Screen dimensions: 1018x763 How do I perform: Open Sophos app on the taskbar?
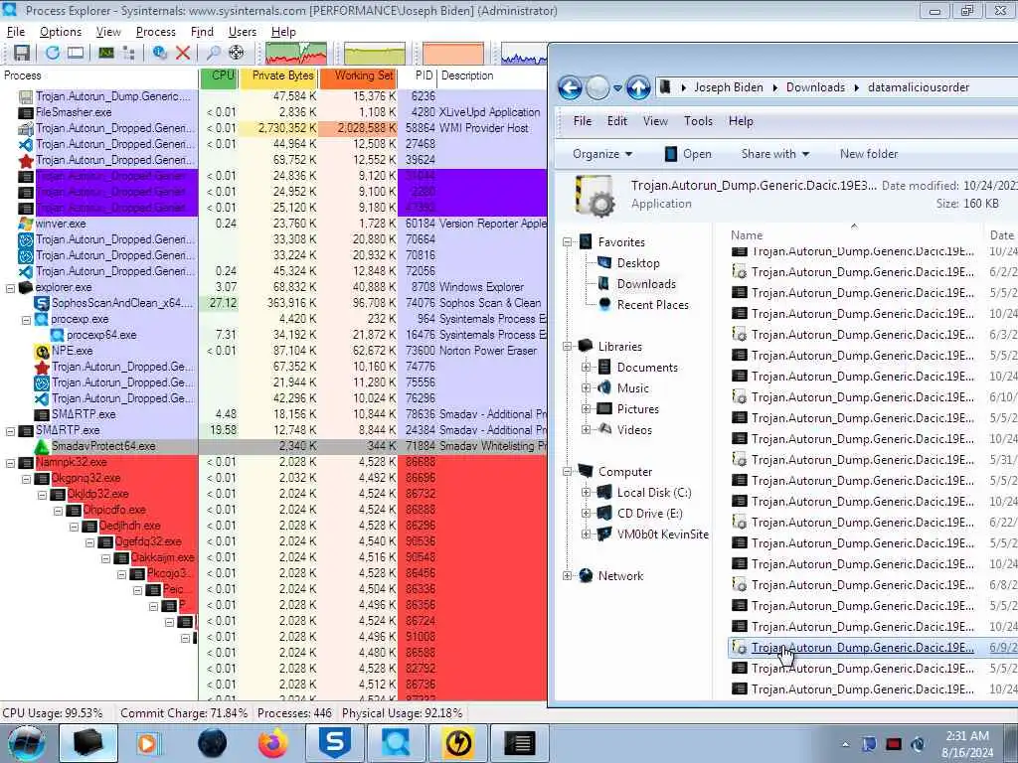pos(335,743)
